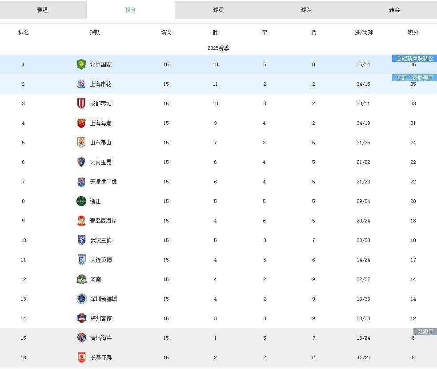Open the 大连英博 team page link
The image size is (437, 369).
pos(100,260)
